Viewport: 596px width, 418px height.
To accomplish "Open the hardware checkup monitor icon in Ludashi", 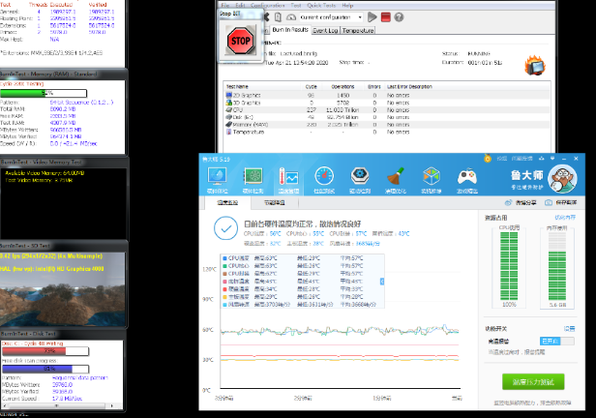I will [x=217, y=177].
